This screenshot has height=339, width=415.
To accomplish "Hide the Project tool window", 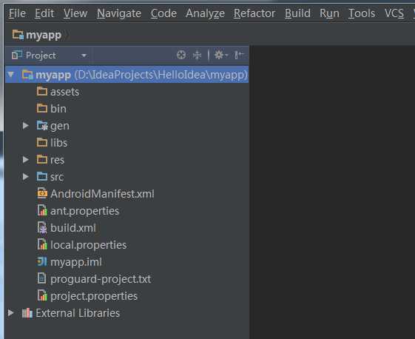I will (239, 55).
